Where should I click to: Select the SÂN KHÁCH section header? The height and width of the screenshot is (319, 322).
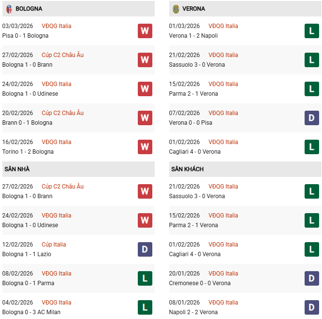tap(187, 169)
